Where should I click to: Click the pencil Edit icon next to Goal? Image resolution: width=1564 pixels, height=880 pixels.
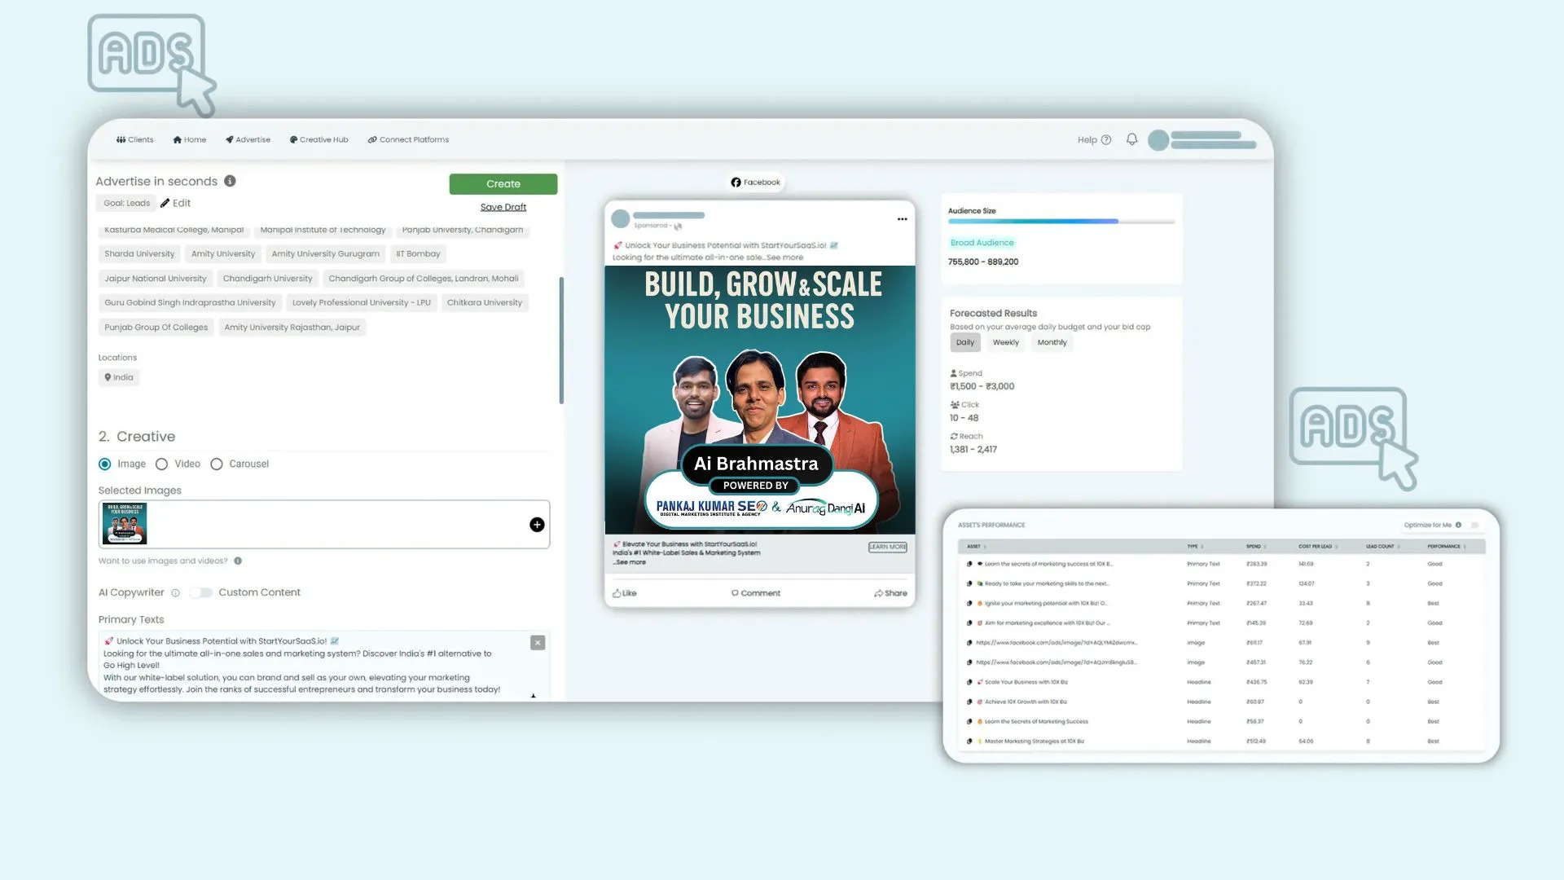tap(165, 203)
